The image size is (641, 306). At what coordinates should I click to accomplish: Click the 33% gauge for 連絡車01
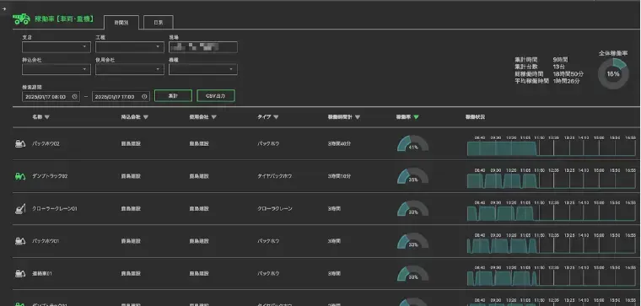413,274
